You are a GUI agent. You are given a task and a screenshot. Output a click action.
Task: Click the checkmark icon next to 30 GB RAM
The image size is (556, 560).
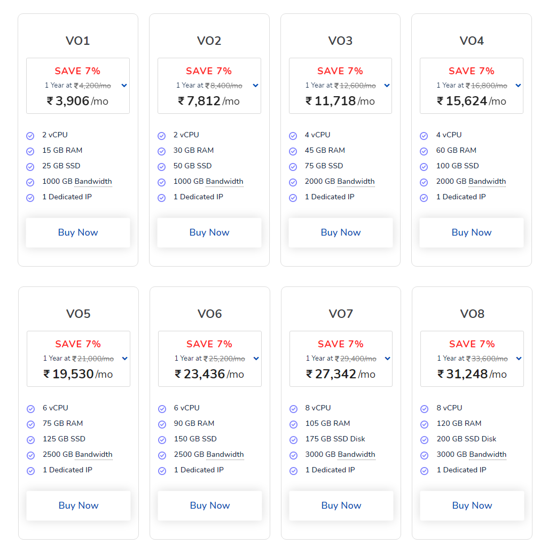point(162,151)
